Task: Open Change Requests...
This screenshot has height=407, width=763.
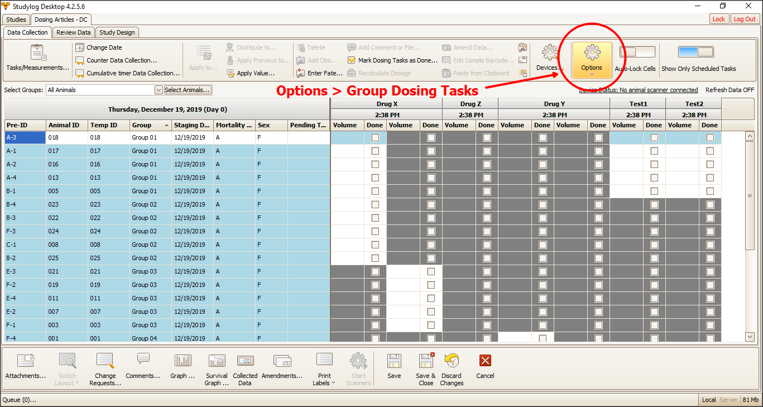Action: [x=105, y=370]
